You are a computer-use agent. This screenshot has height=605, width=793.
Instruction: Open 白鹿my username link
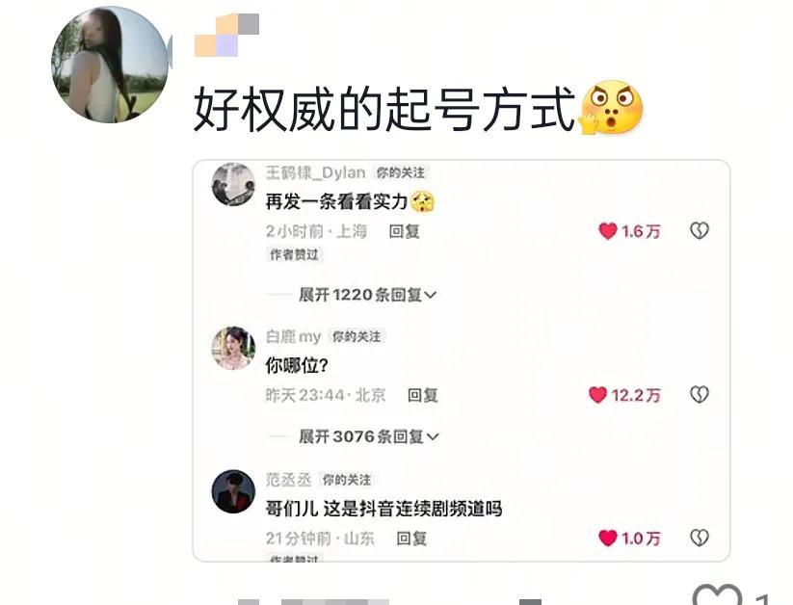point(293,336)
